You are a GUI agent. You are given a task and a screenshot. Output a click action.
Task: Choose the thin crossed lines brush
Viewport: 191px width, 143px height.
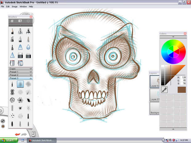(x=28, y=108)
